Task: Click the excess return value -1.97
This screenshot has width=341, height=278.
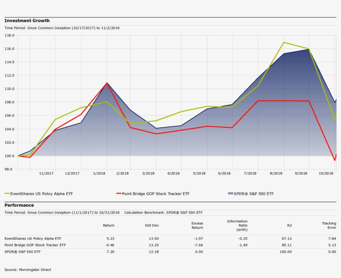Action: pos(198,238)
